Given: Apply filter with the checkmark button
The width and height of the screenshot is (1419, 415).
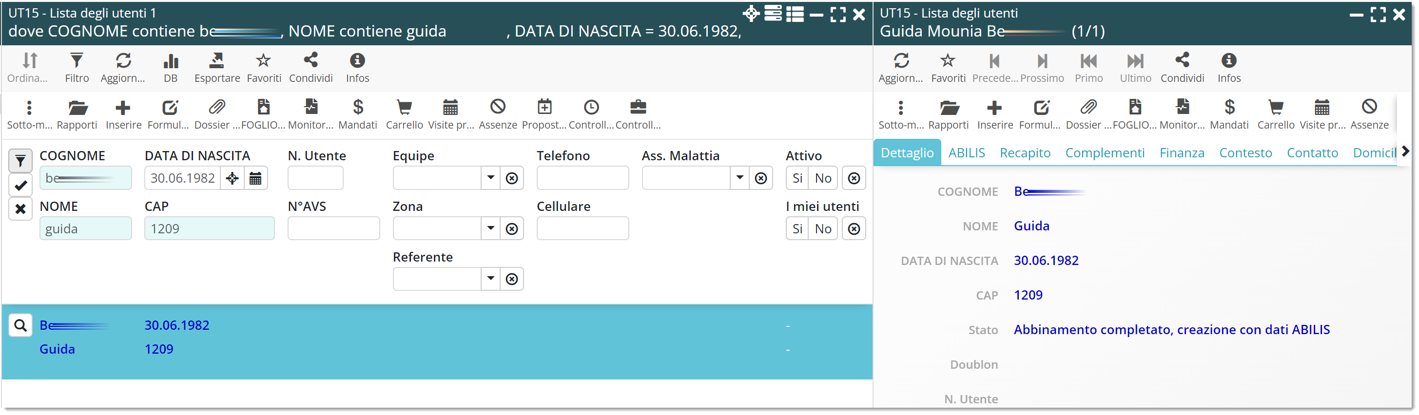Looking at the screenshot, I should 20,186.
